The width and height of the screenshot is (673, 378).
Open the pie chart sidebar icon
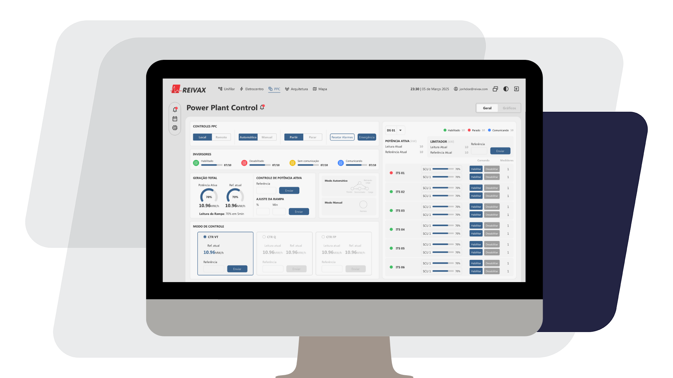175,128
